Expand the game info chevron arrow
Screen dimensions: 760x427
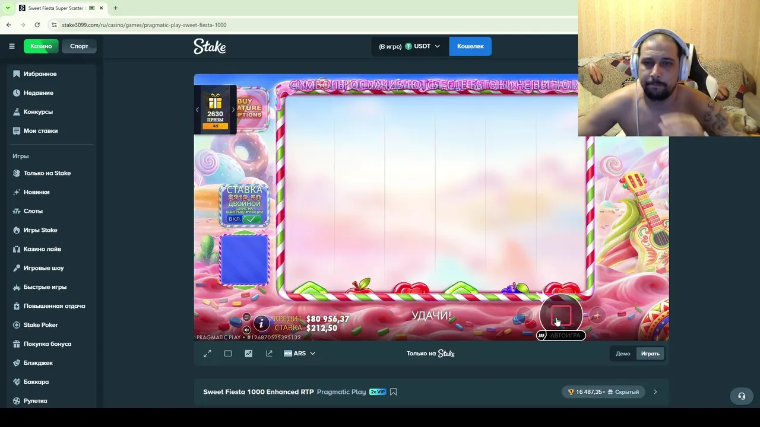tap(655, 392)
